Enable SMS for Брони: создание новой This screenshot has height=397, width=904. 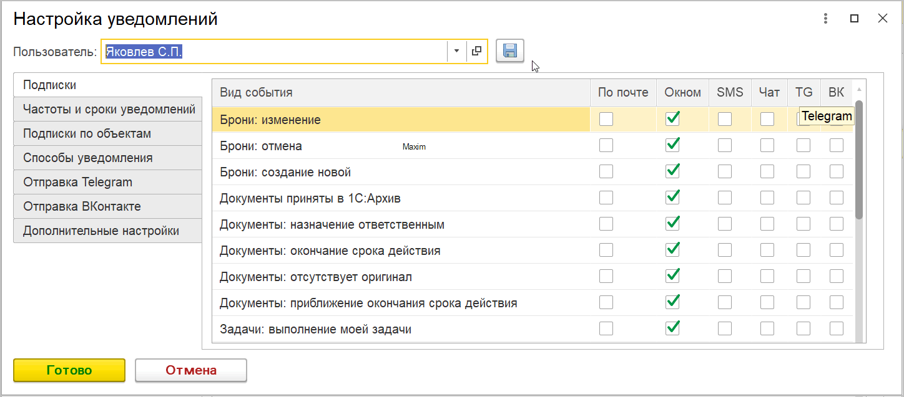coord(725,171)
